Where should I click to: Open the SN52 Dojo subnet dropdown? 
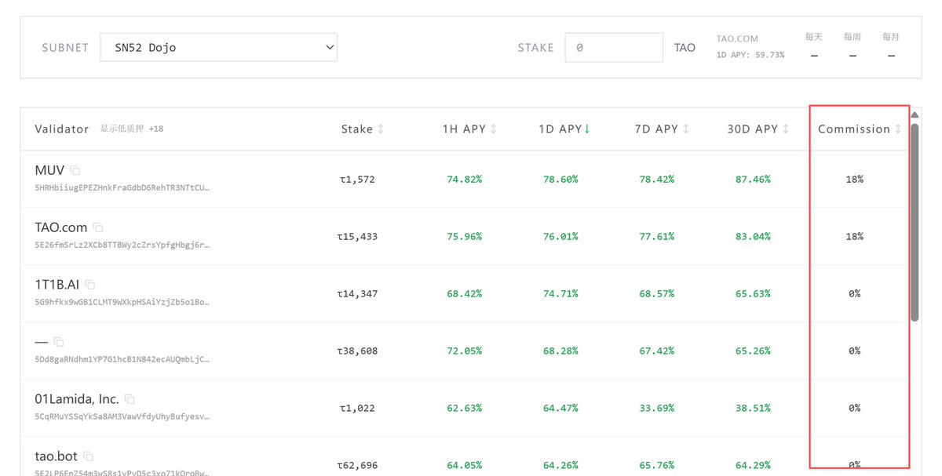click(x=219, y=47)
